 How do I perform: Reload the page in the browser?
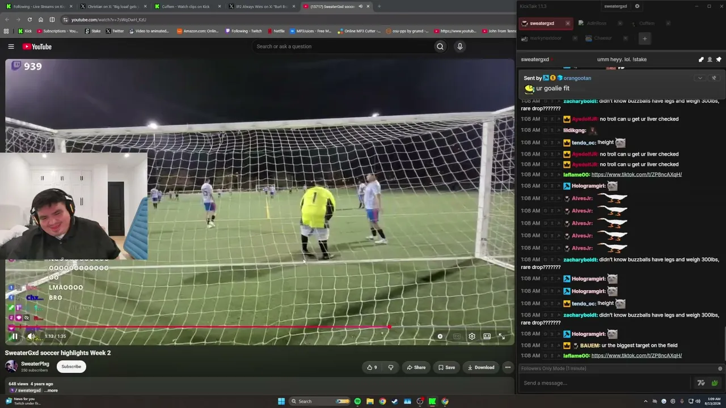pos(29,19)
